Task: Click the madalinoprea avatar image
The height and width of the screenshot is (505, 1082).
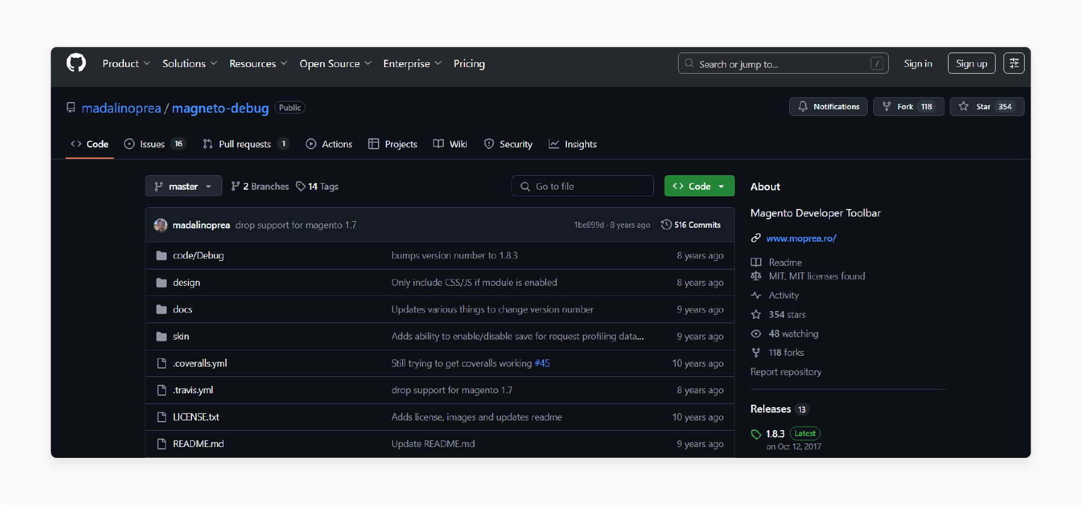Action: 161,225
